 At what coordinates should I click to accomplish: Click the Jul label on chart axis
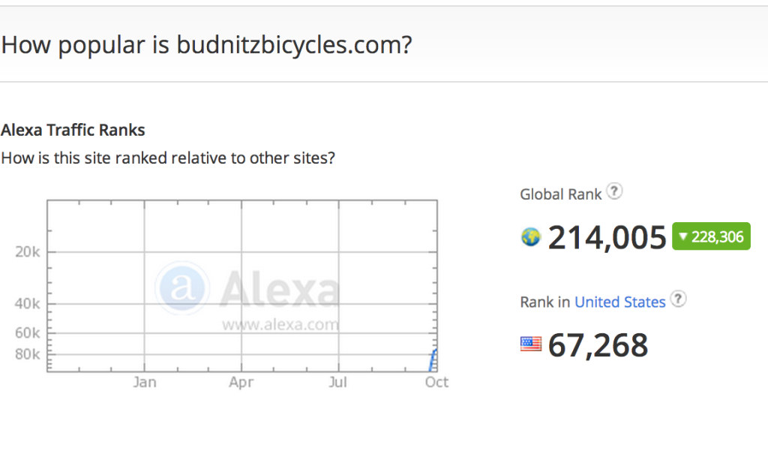[338, 382]
